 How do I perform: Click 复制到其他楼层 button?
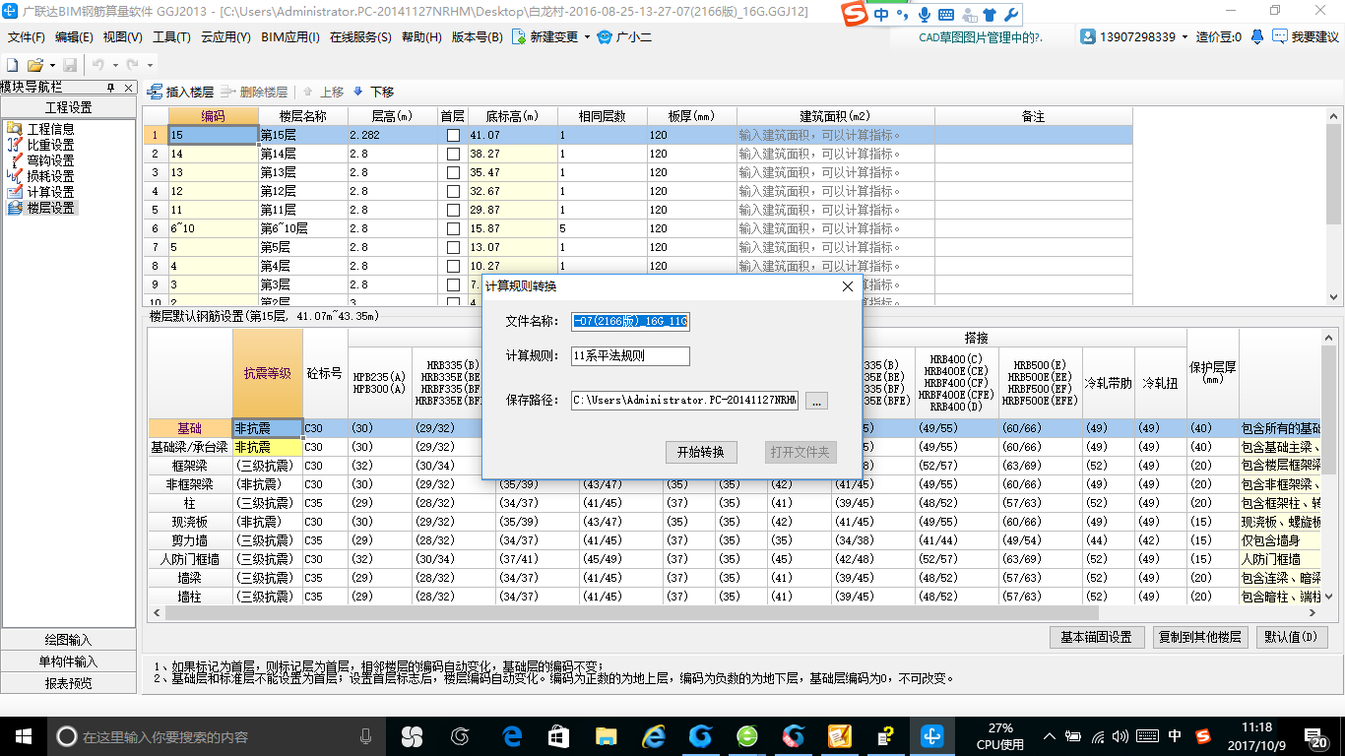(x=1200, y=637)
